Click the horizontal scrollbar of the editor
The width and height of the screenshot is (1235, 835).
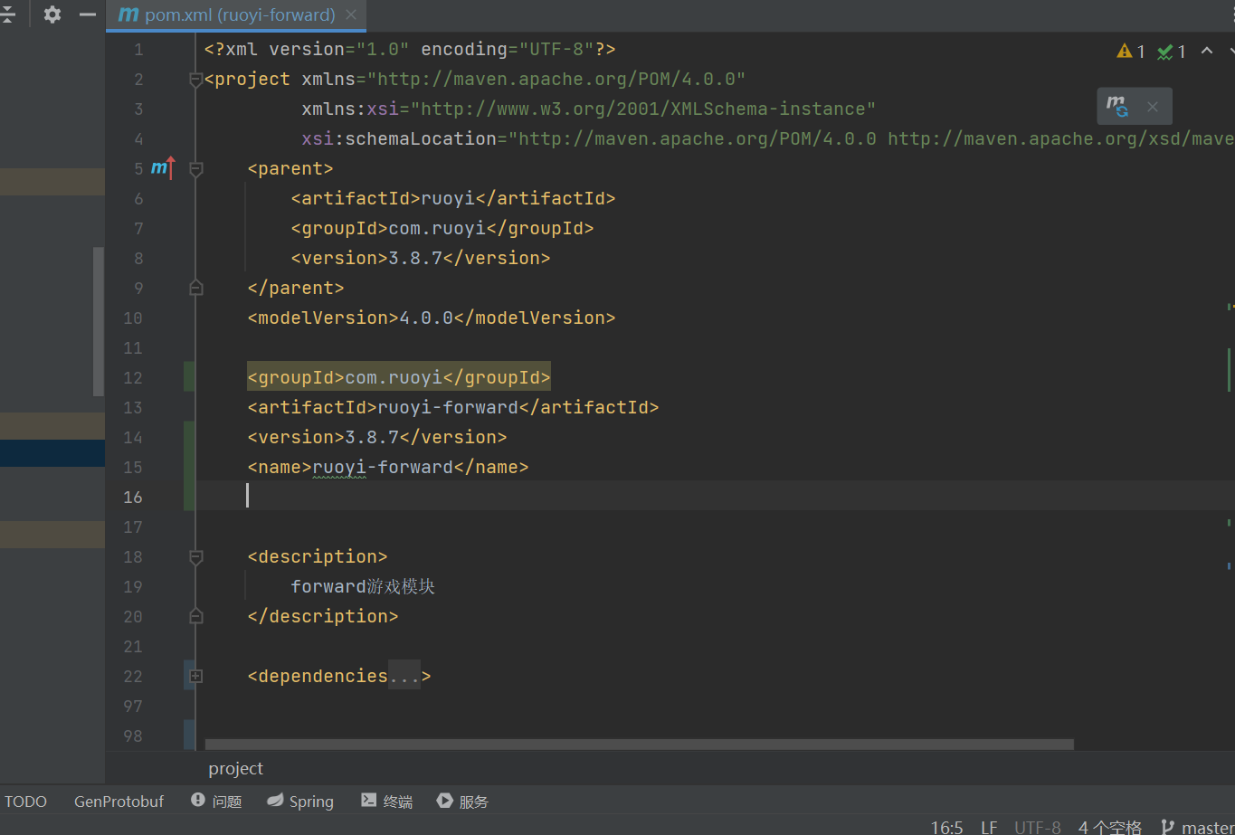pos(639,745)
